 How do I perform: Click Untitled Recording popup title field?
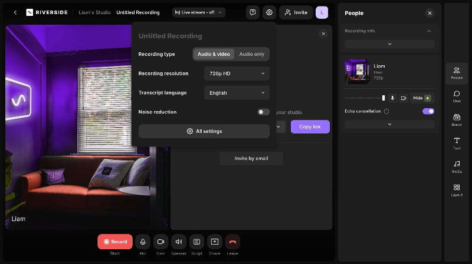click(x=170, y=36)
